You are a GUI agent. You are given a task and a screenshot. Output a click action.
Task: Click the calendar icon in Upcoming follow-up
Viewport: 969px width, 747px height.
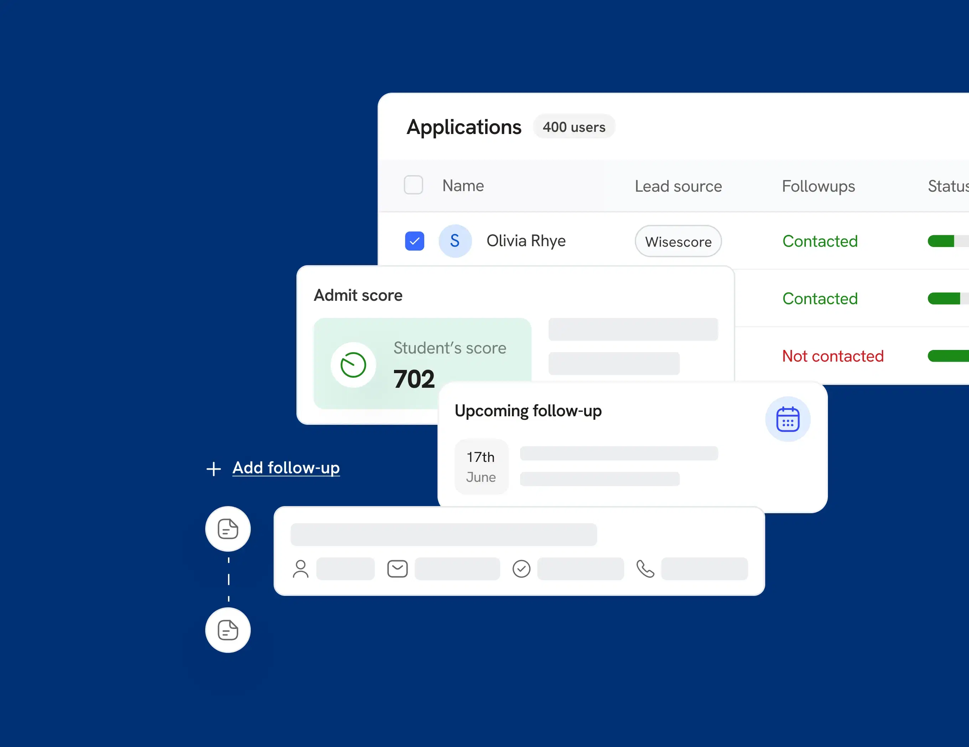pos(788,419)
